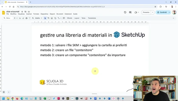Expand line type dropdown arrow
Viewport: 178px width, 101px height.
61,18
